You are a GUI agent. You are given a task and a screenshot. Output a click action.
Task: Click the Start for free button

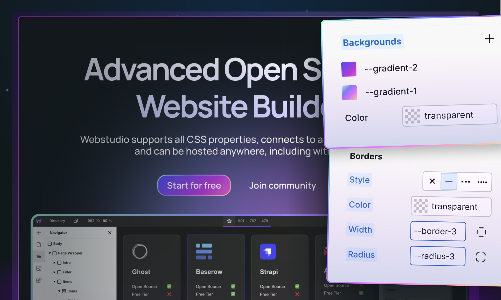click(x=194, y=185)
